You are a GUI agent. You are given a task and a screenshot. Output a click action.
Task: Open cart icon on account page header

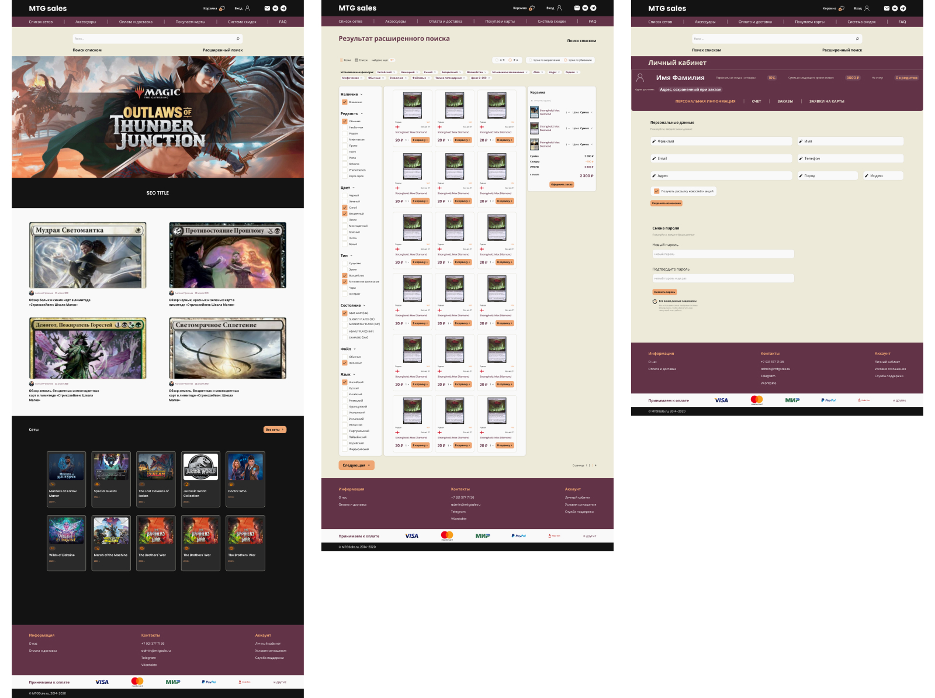pos(841,8)
